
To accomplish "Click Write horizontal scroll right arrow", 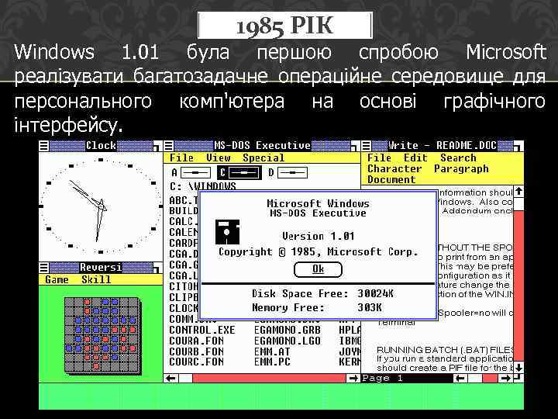I will (505, 379).
